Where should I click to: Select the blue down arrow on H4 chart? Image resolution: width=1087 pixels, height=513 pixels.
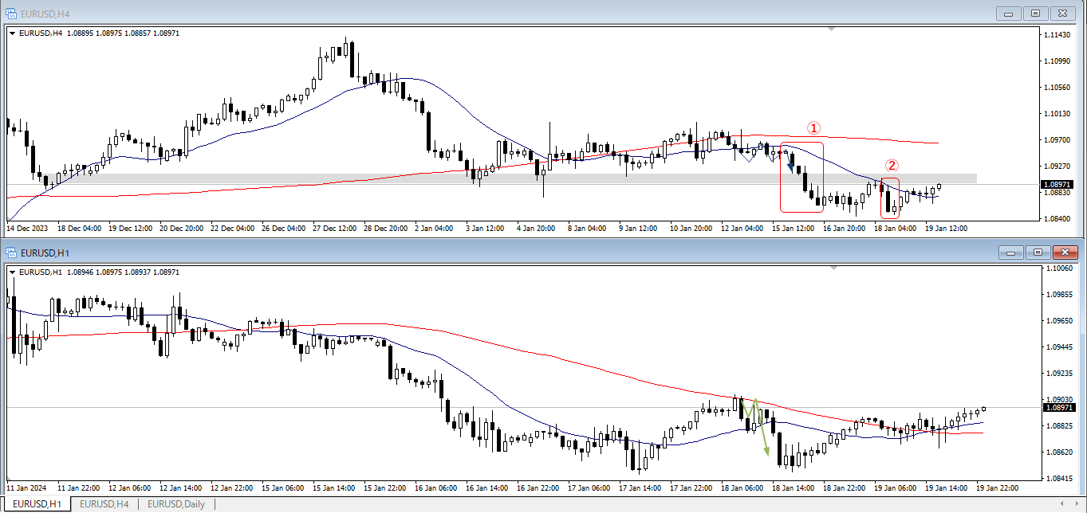[x=790, y=164]
